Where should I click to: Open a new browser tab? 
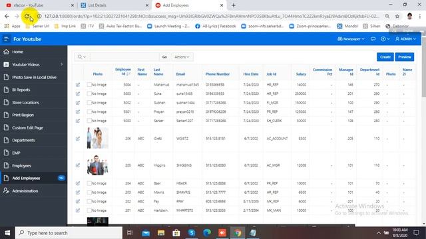coord(234,5)
